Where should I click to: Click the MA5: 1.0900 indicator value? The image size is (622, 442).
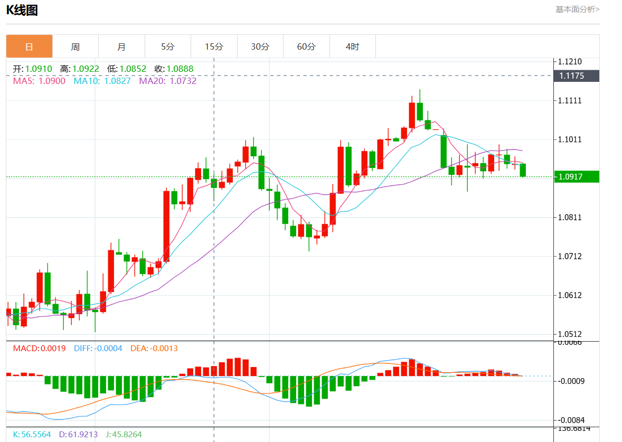39,81
